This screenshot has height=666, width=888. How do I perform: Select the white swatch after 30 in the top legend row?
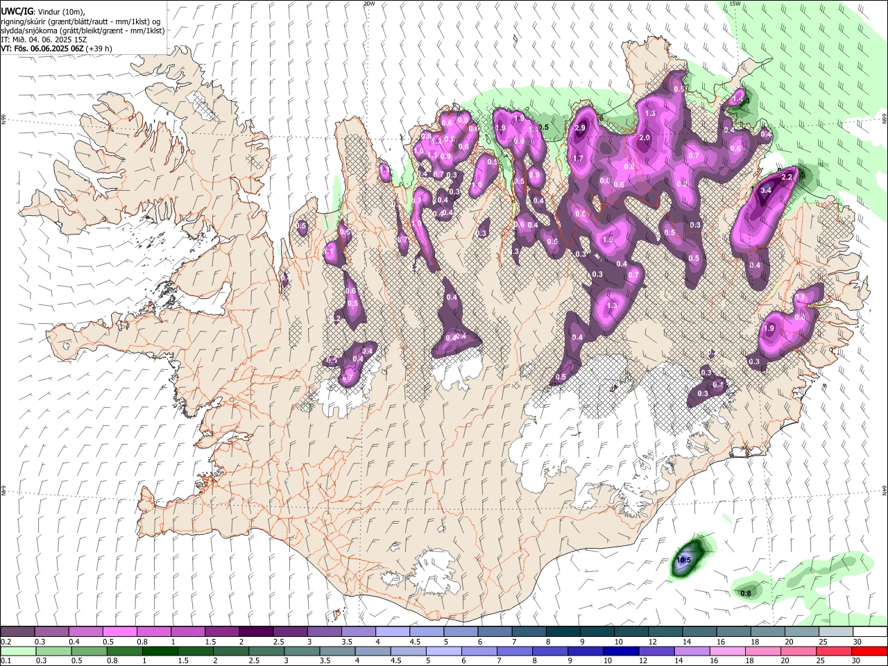869,632
